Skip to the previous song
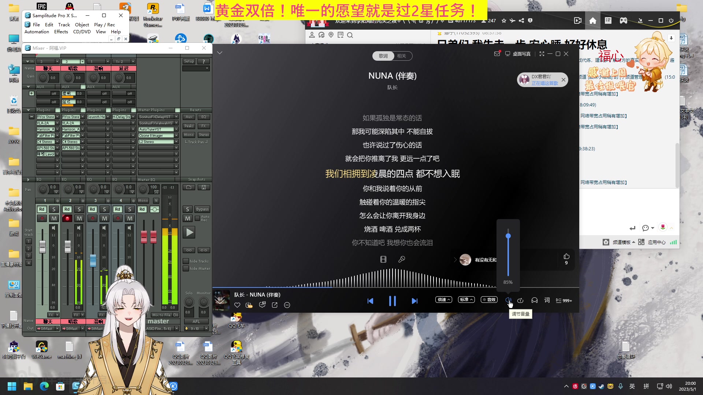Viewport: 703px width, 395px height. click(370, 301)
